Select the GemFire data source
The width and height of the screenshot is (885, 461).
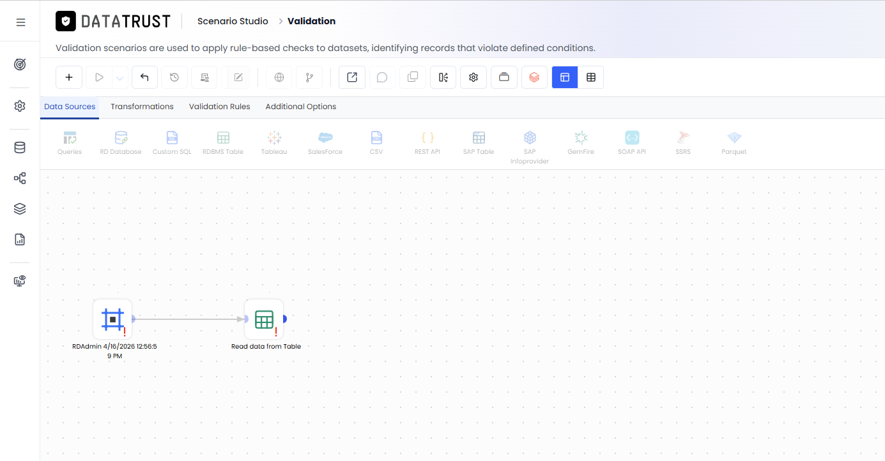click(x=581, y=143)
